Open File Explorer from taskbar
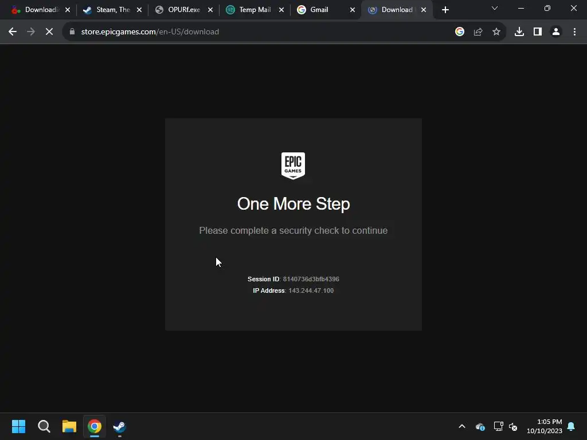This screenshot has height=440, width=587. [x=69, y=426]
